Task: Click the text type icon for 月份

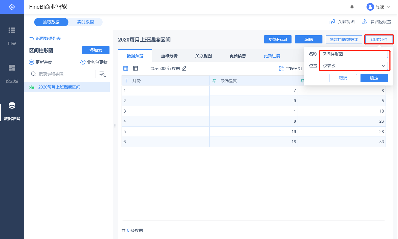Action: (x=126, y=81)
